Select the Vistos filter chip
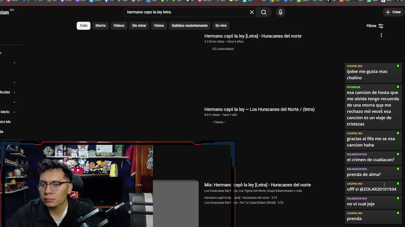This screenshot has height=227, width=405. (x=159, y=26)
